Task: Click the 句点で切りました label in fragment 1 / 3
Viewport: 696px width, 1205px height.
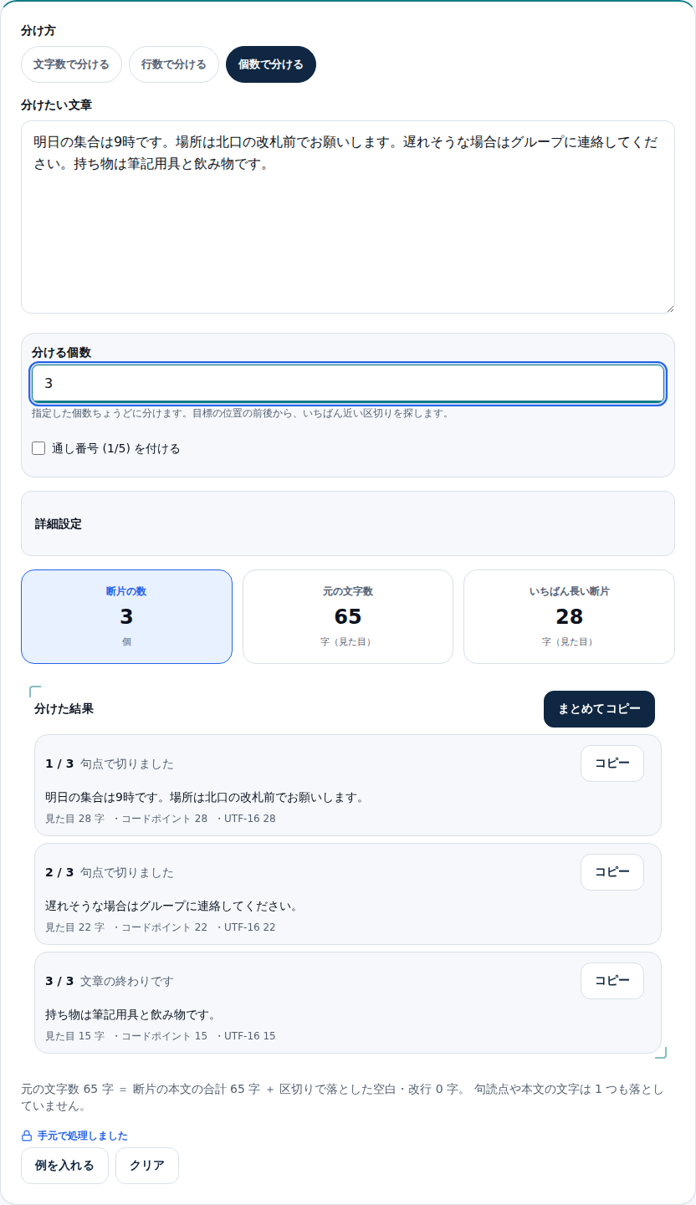Action: 127,763
